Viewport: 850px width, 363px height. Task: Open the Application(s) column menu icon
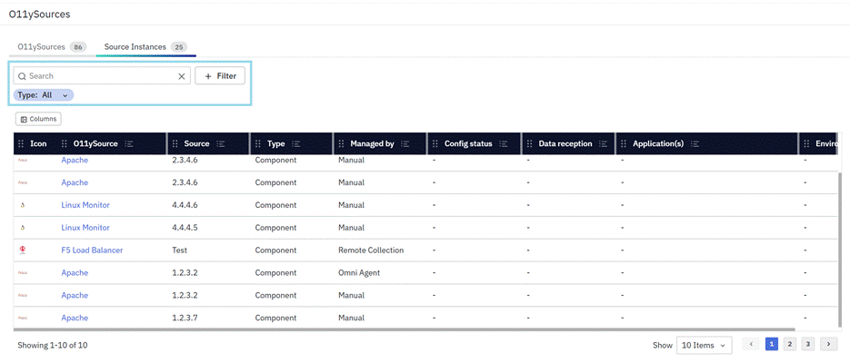point(694,143)
